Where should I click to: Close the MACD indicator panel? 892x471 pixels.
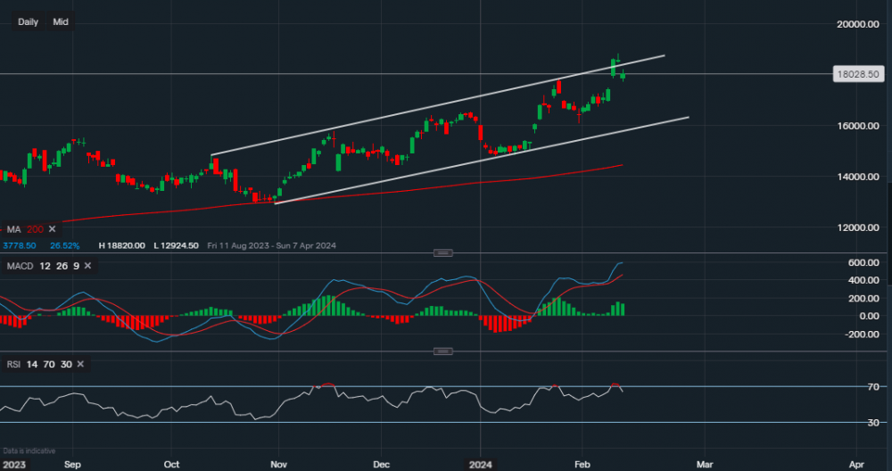pos(88,266)
